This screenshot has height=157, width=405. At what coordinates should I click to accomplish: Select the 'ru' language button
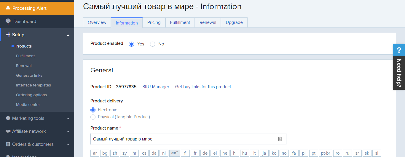coord(347,153)
